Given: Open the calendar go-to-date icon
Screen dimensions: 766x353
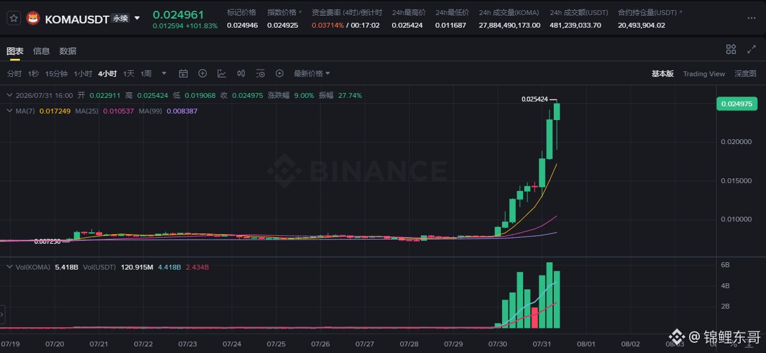Looking at the screenshot, I should pos(183,74).
